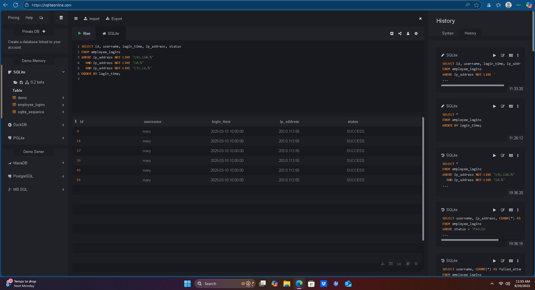Click the Export button
The width and height of the screenshot is (535, 290).
(x=114, y=19)
